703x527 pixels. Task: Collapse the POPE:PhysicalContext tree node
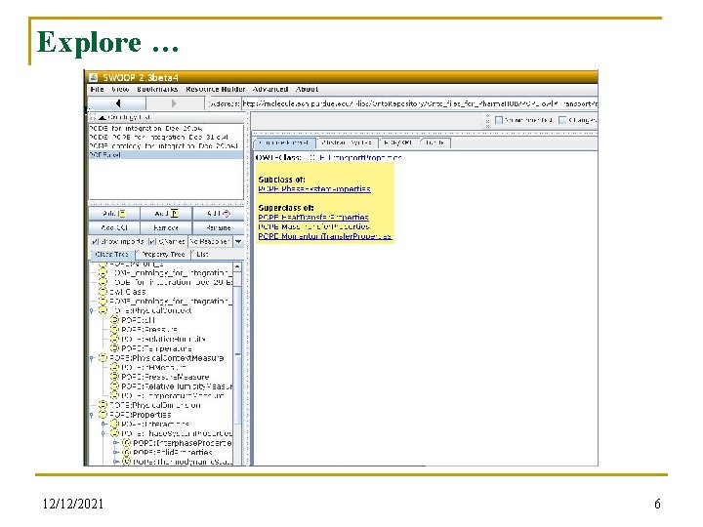tap(92, 310)
